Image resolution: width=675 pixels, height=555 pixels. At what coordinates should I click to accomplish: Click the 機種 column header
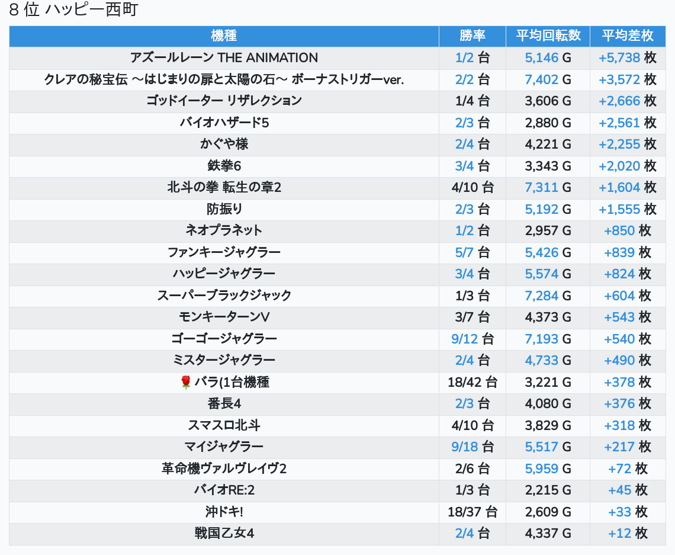(224, 36)
